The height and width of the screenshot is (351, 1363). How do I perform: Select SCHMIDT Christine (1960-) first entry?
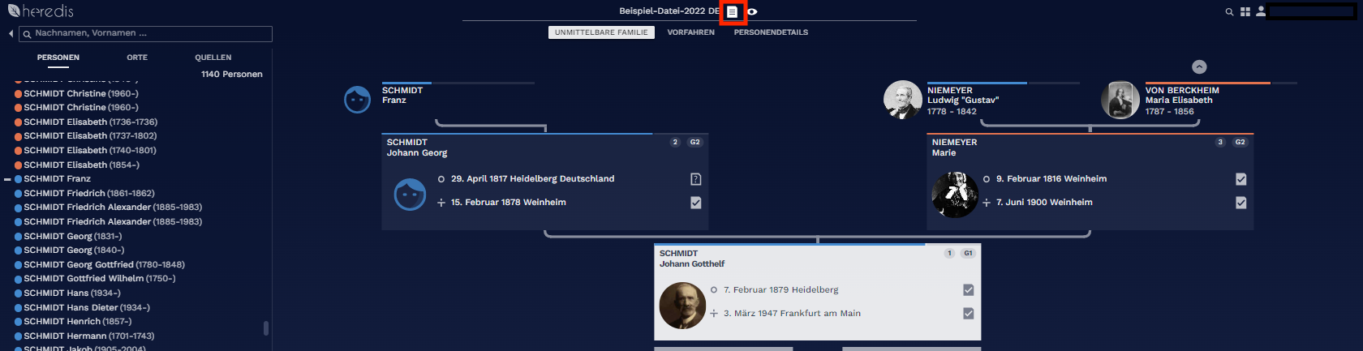click(x=81, y=93)
